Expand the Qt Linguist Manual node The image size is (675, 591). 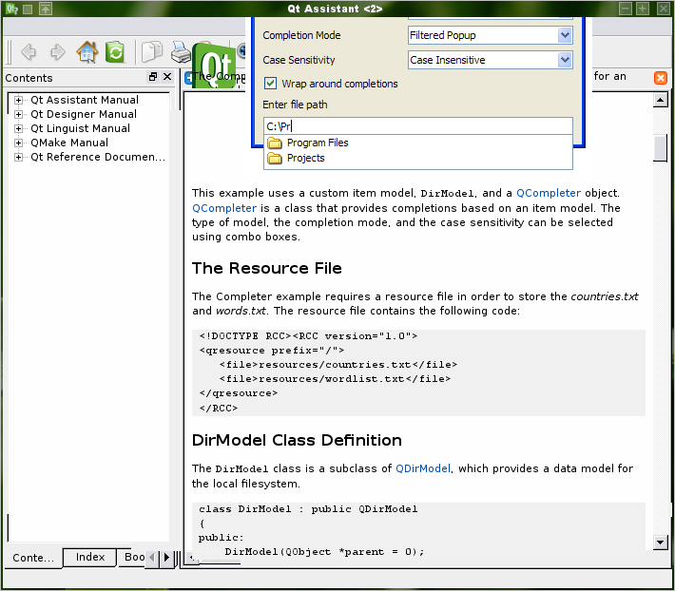(x=18, y=128)
